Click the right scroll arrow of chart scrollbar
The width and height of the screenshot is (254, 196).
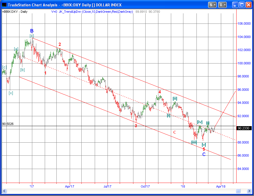tap(249, 191)
